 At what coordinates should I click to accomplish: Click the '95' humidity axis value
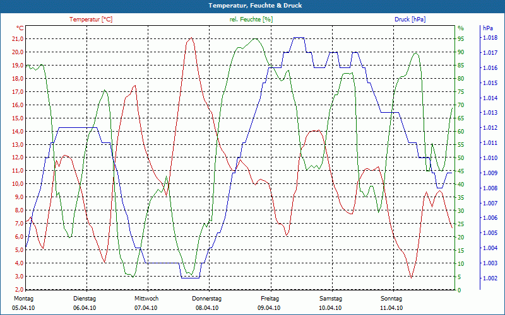tap(461, 39)
